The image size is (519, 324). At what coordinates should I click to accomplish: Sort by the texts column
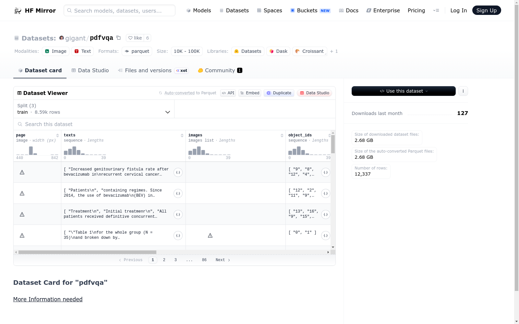[x=182, y=135]
